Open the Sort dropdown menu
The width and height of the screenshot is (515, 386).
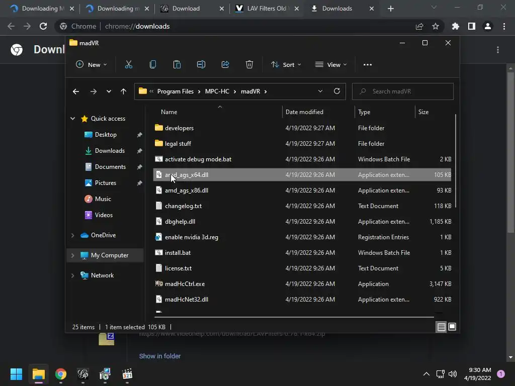[x=286, y=65]
